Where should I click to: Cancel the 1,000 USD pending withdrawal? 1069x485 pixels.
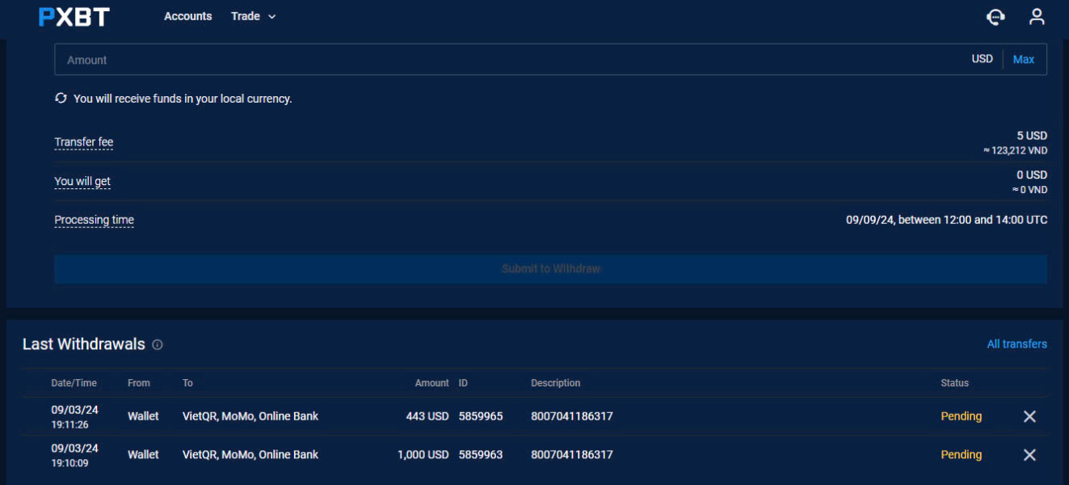coord(1029,455)
